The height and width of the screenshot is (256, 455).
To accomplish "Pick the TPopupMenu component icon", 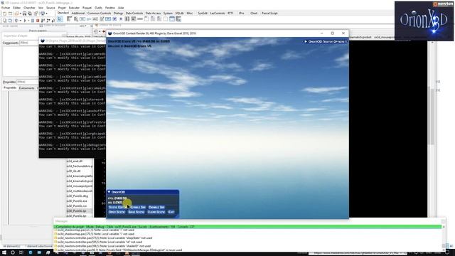I will pyautogui.click(x=75, y=19).
